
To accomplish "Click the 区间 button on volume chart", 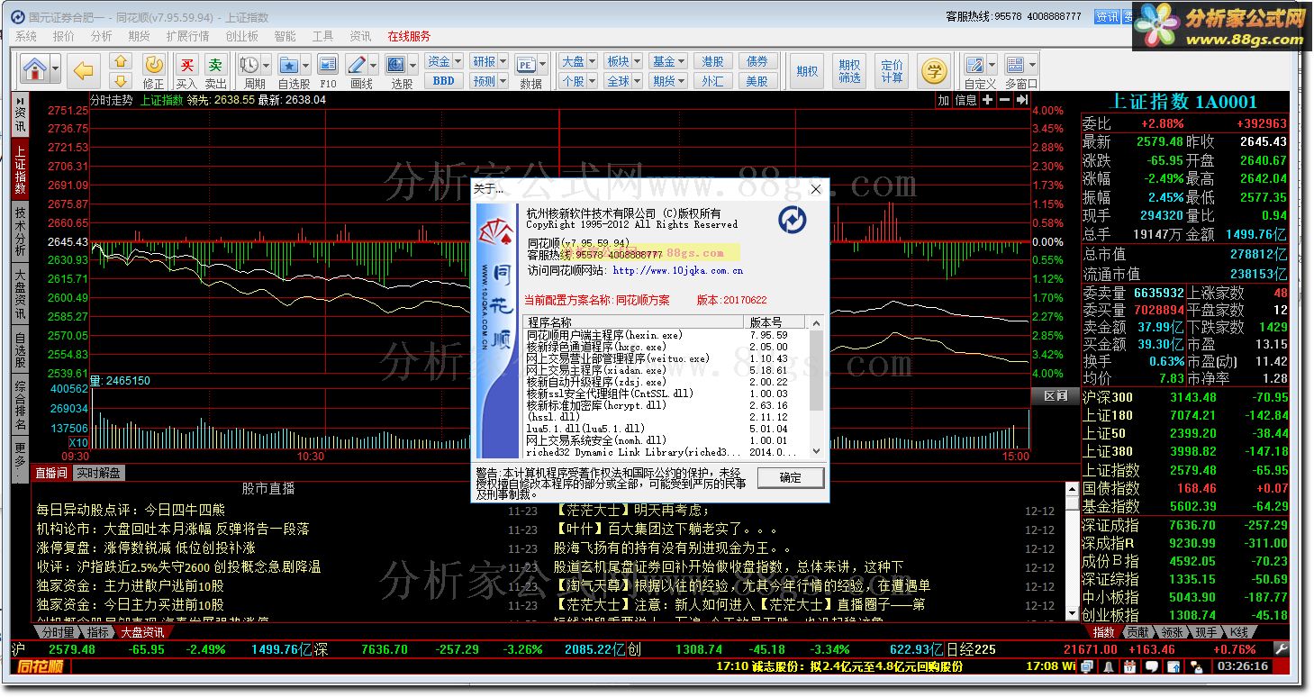I will [x=1055, y=395].
